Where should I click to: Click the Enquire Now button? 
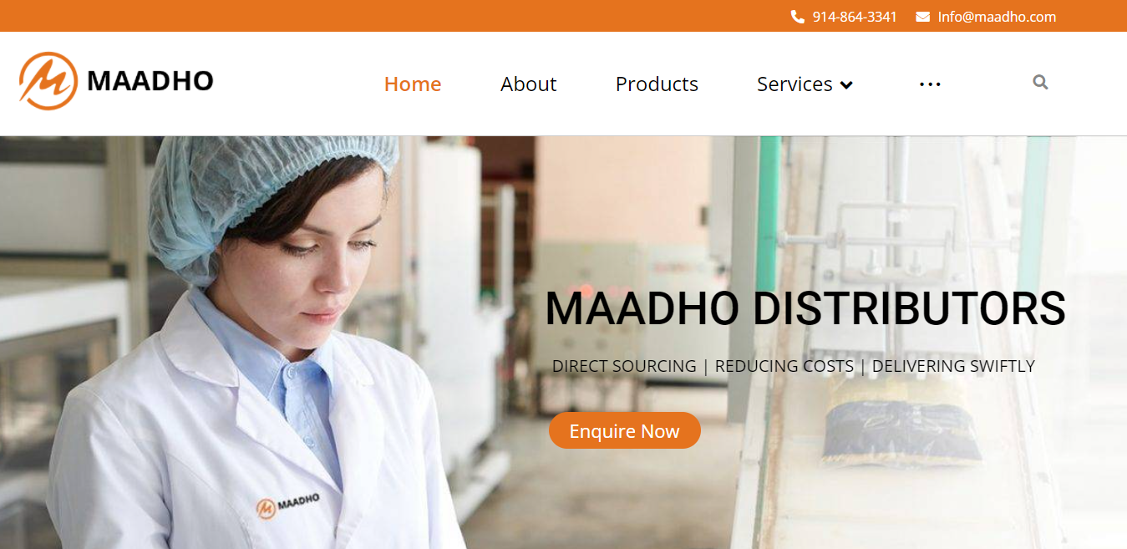pos(625,430)
